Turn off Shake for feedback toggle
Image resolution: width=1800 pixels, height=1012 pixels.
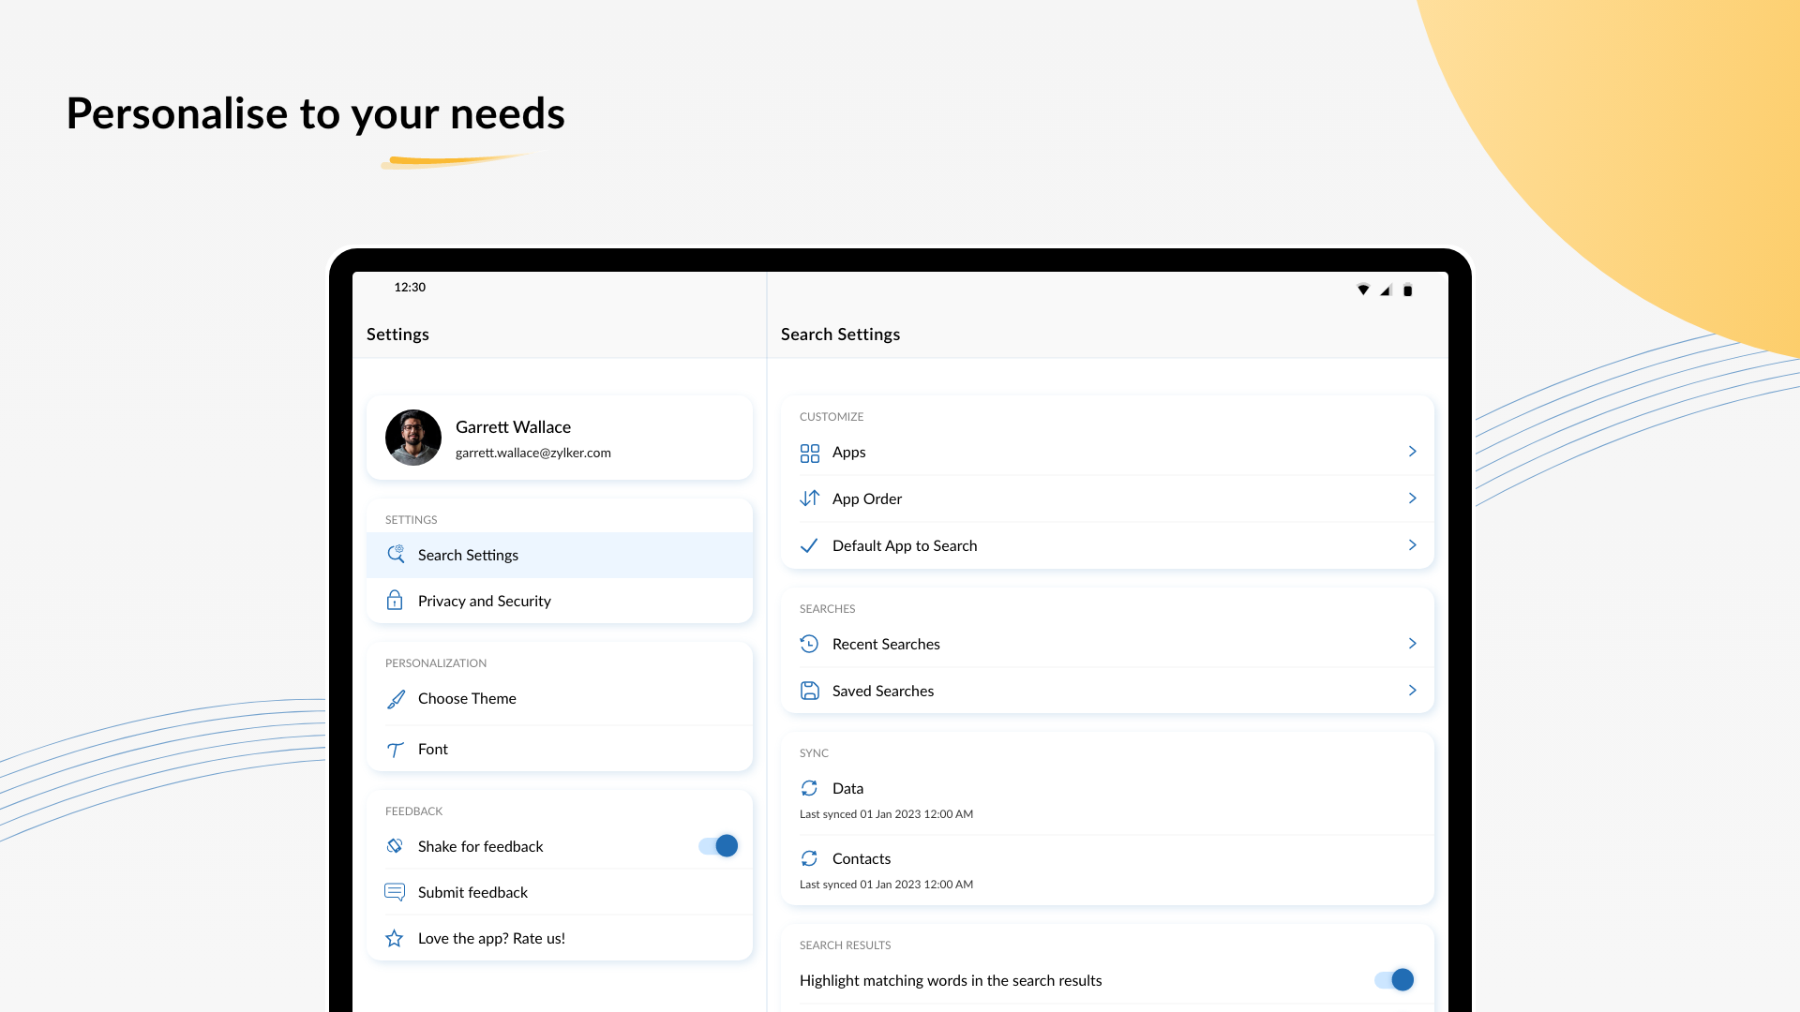pos(718,846)
